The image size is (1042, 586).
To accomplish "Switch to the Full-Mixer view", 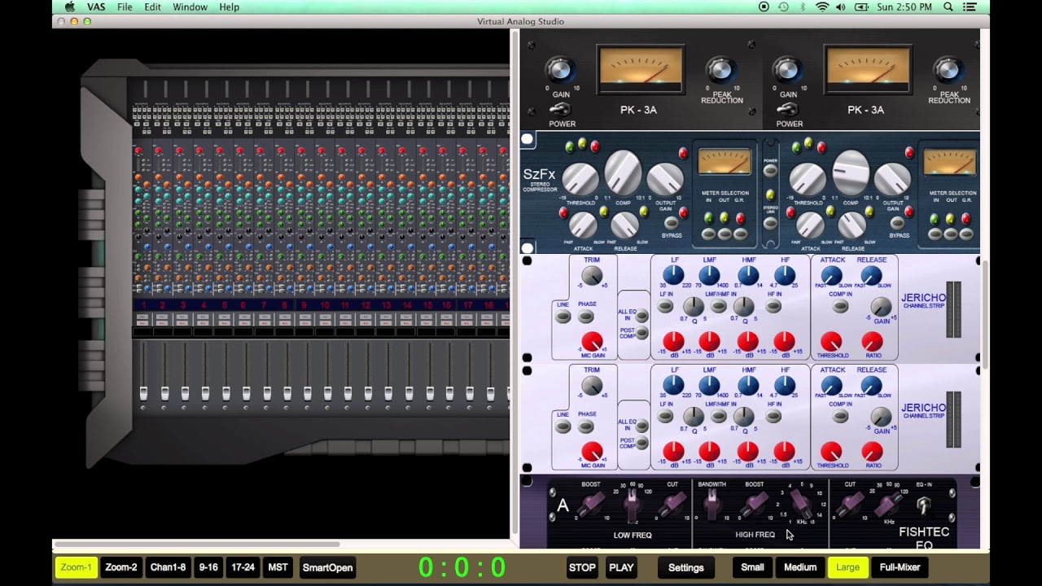I will click(900, 567).
